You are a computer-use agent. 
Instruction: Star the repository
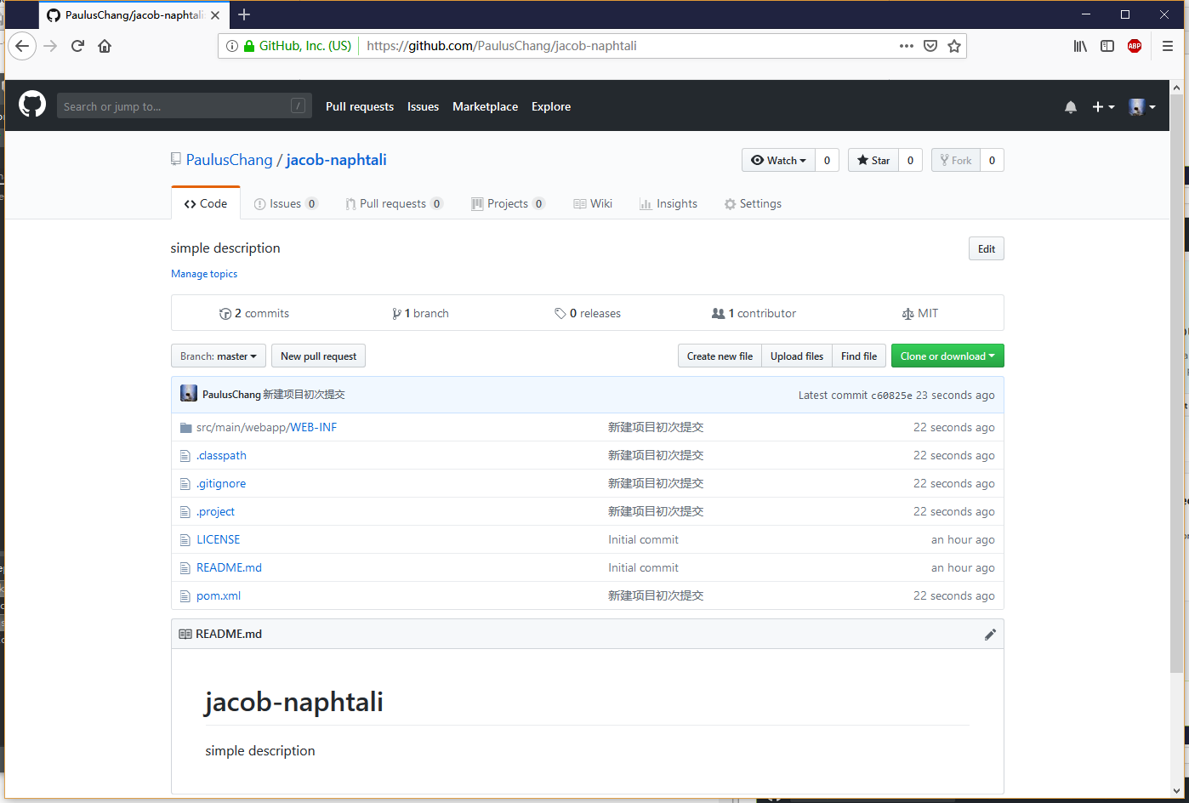[x=873, y=160]
